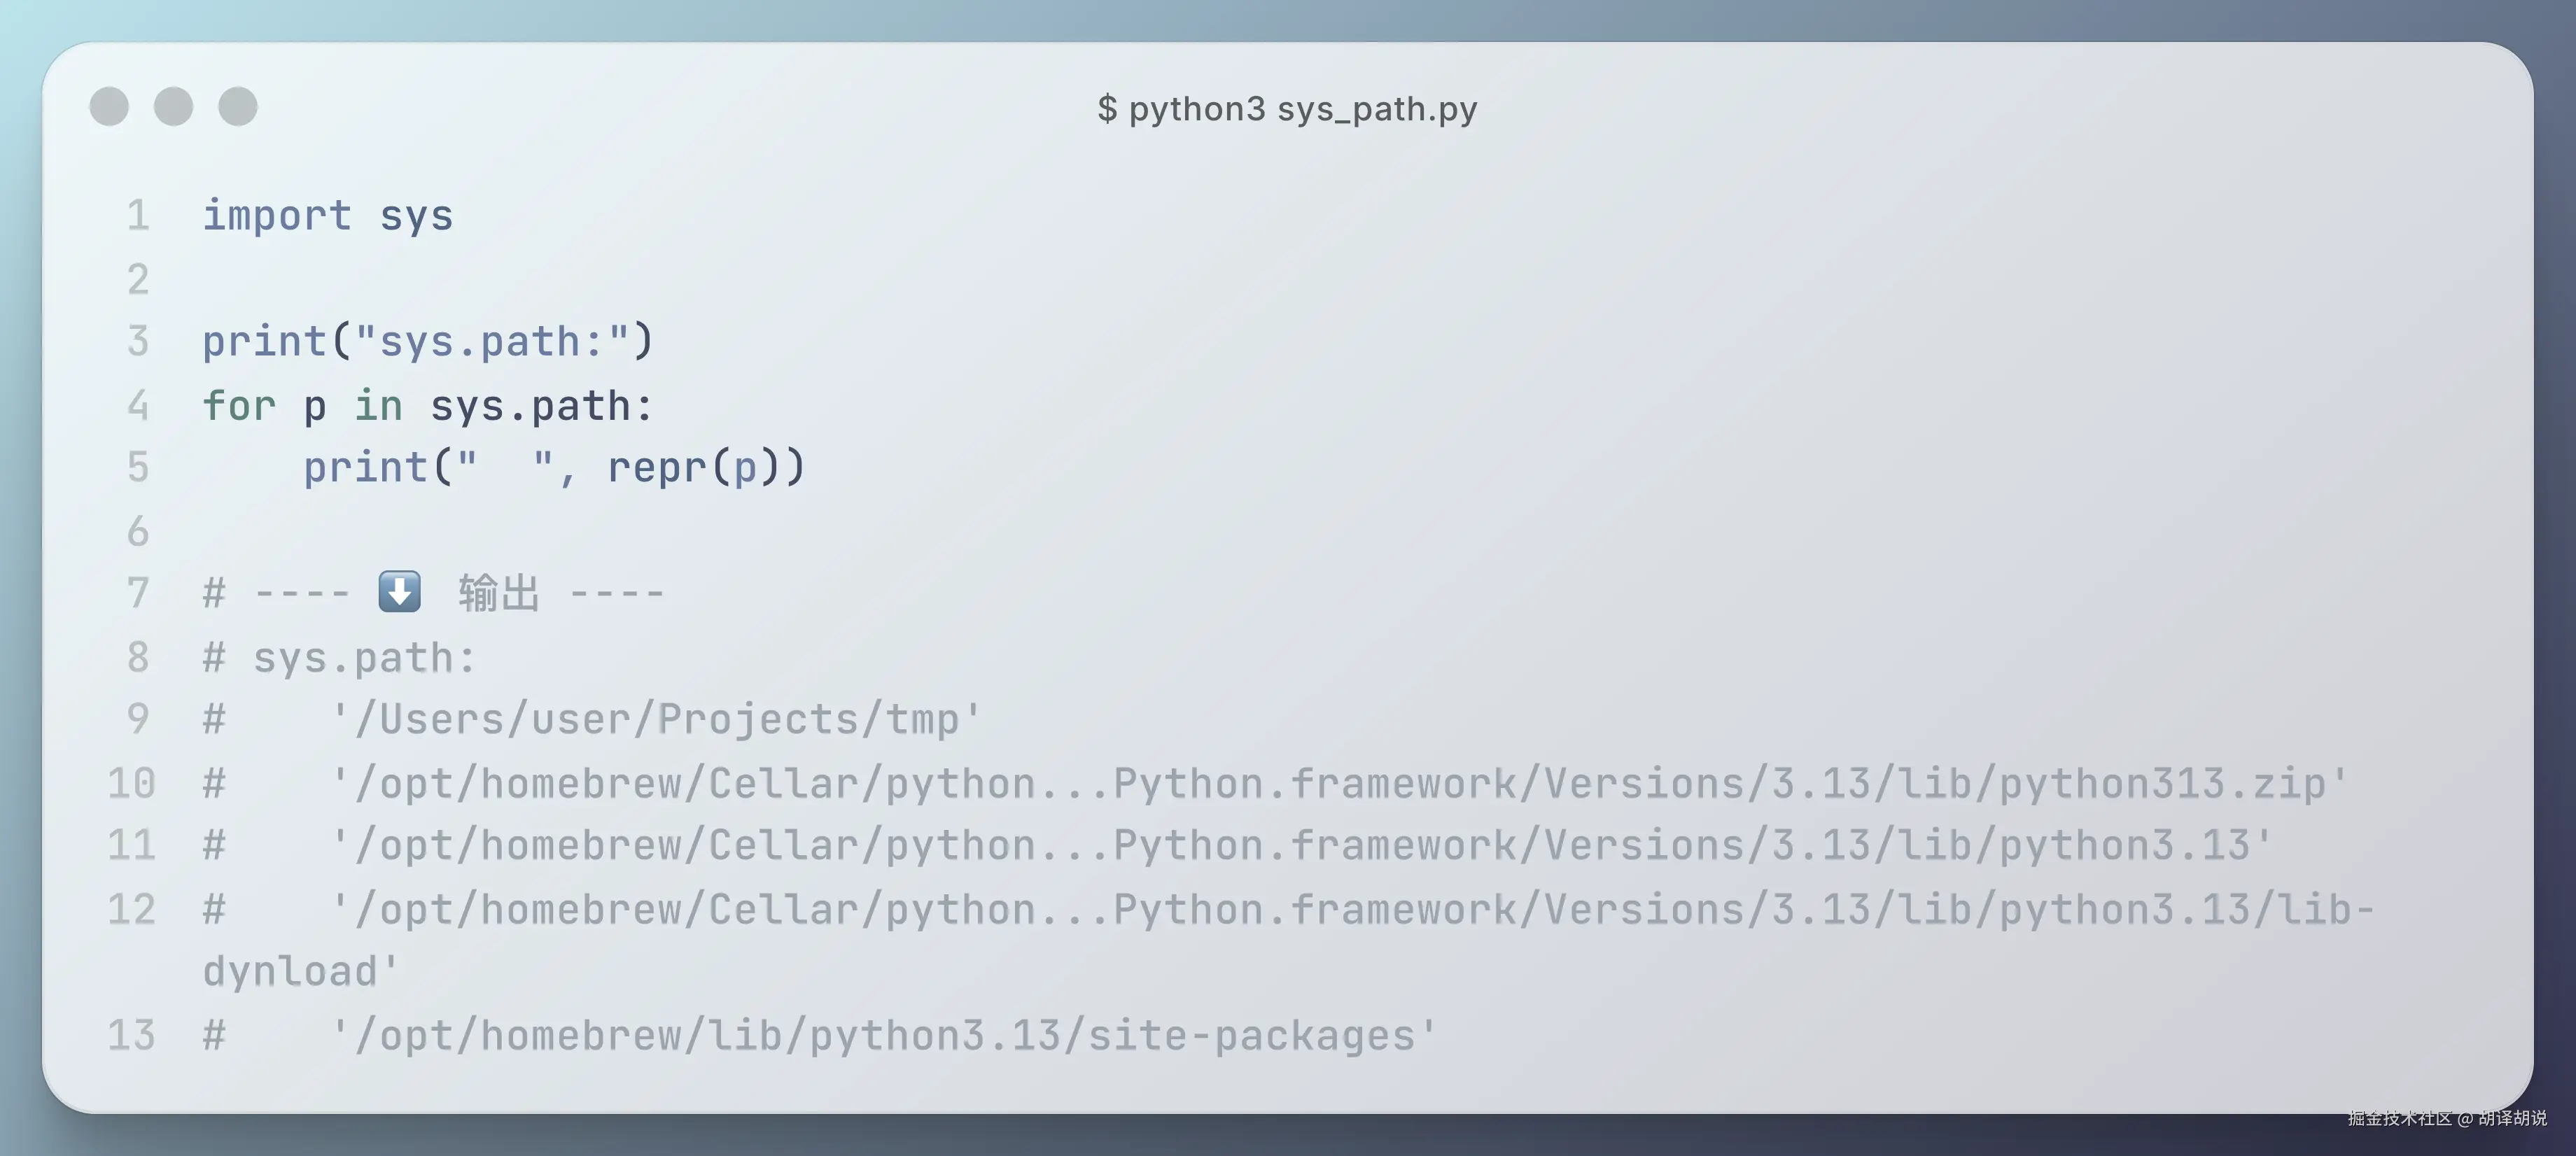
Task: Click the site-packages path on line 13
Action: 883,1036
